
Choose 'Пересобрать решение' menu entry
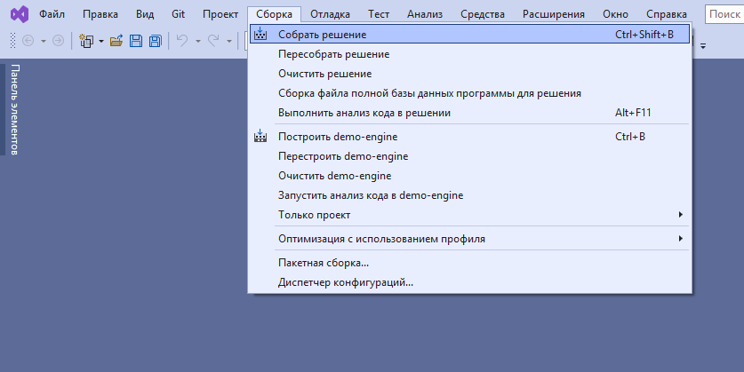click(x=333, y=54)
